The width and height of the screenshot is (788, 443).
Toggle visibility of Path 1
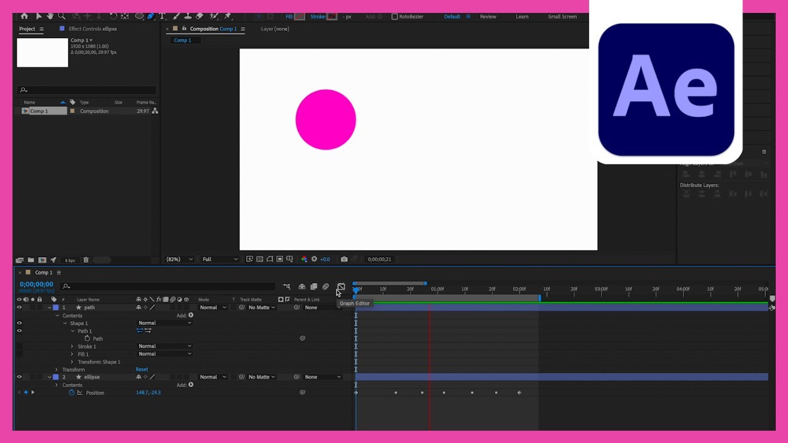[19, 331]
